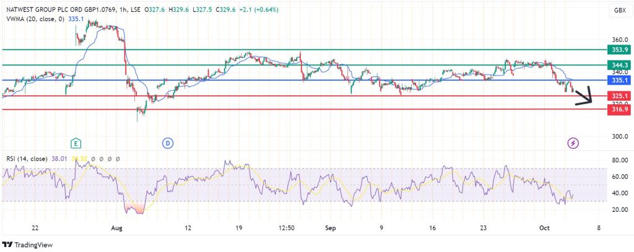The height and width of the screenshot is (252, 634).
Task: Click the 22 date label on time axis
Action: 35,228
